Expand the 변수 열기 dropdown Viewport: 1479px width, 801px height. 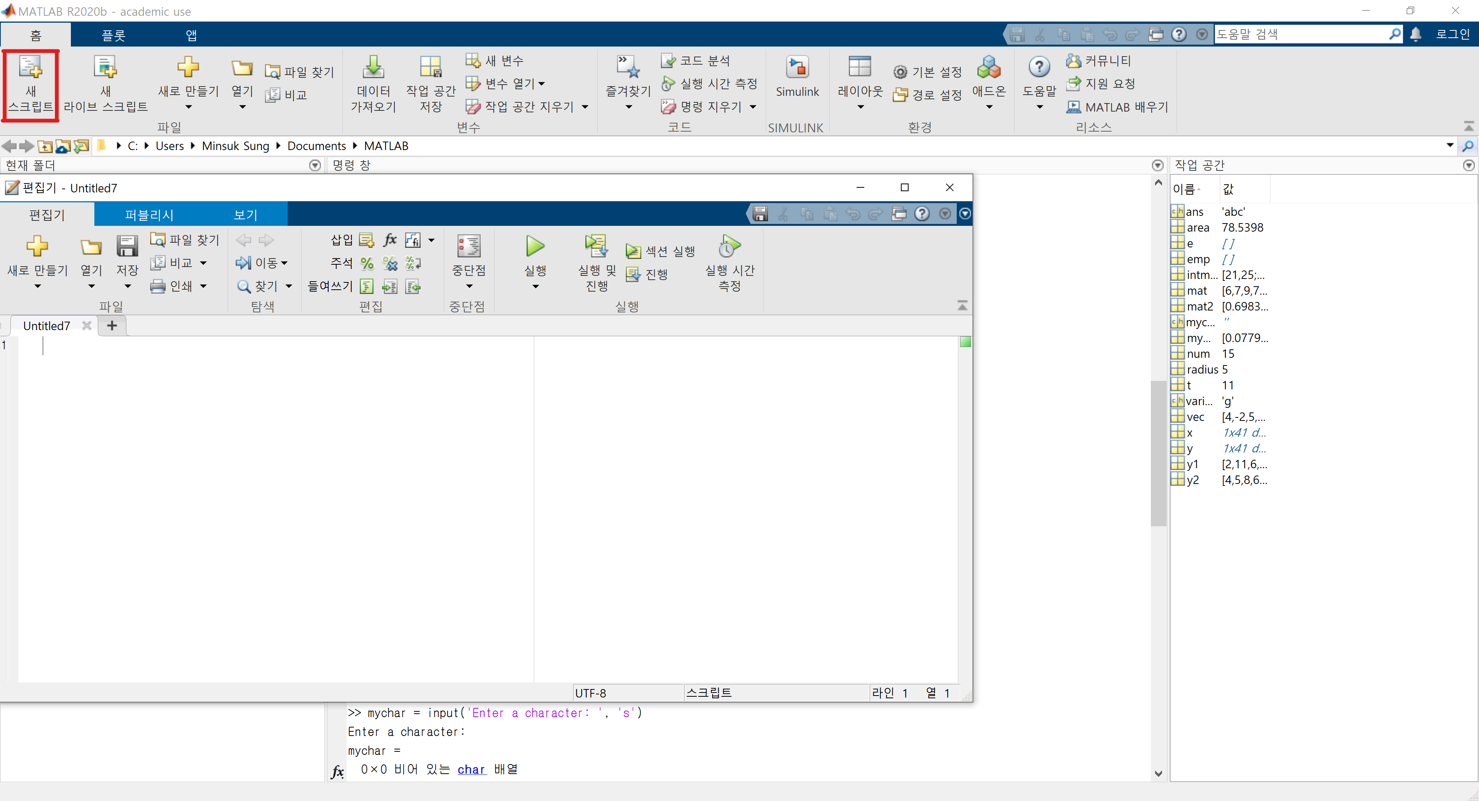point(541,84)
